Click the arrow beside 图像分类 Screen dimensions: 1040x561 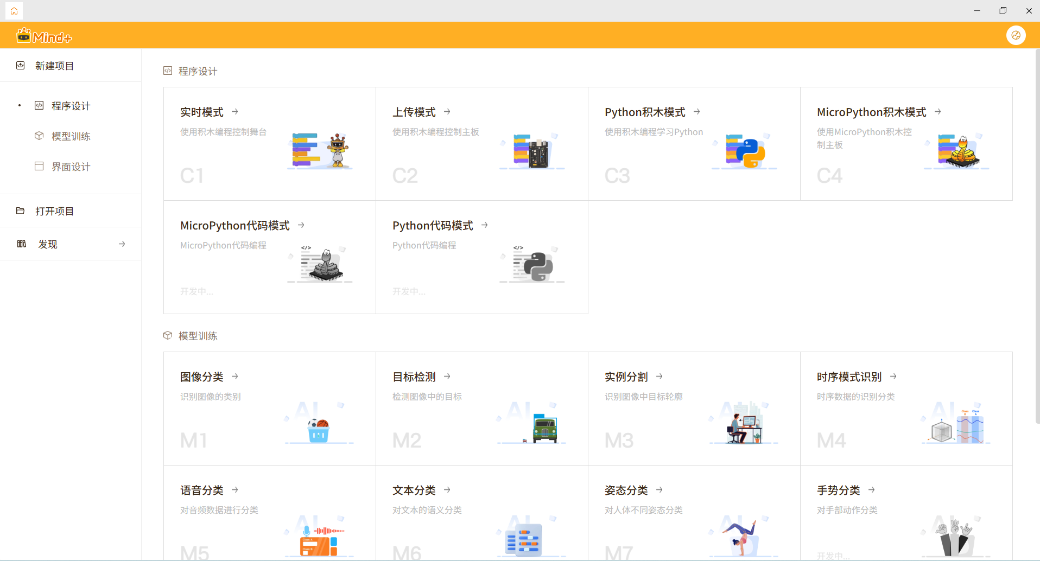pyautogui.click(x=235, y=377)
